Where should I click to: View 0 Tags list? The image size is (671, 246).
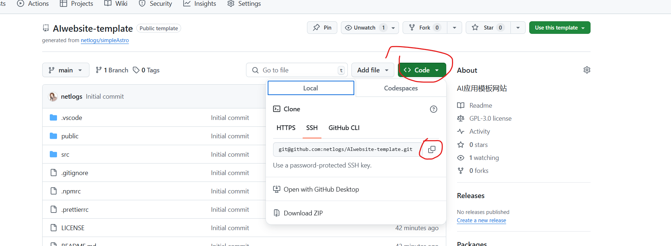pyautogui.click(x=146, y=70)
